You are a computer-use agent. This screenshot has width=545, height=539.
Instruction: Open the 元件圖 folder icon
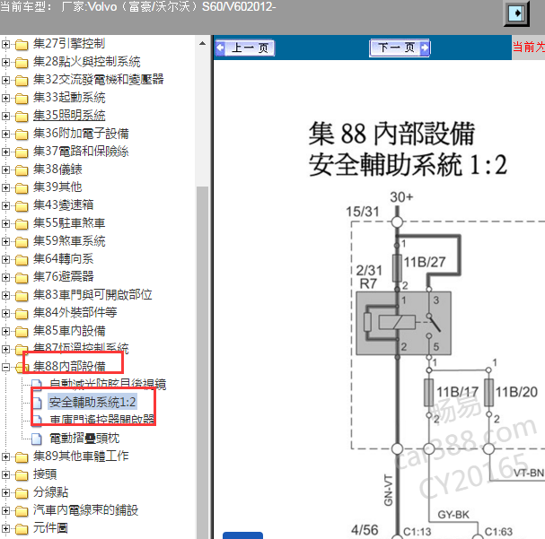click(x=22, y=529)
